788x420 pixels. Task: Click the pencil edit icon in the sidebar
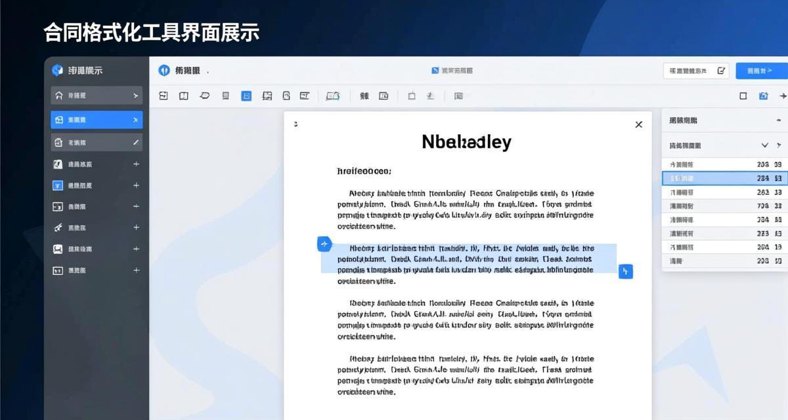[136, 142]
